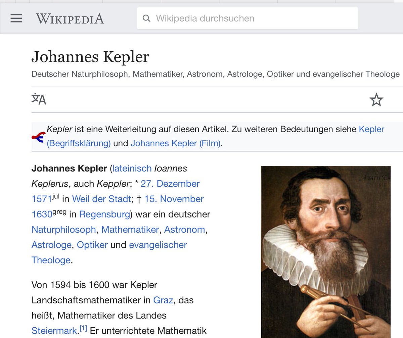
Task: Click the 'greg' superscript after 1630
Action: point(59,212)
